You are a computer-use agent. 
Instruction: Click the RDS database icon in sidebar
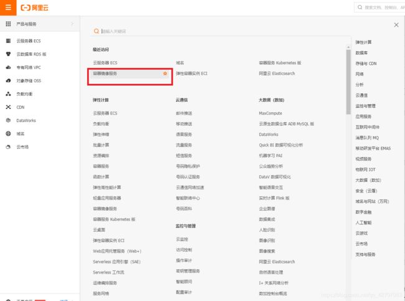(8, 54)
